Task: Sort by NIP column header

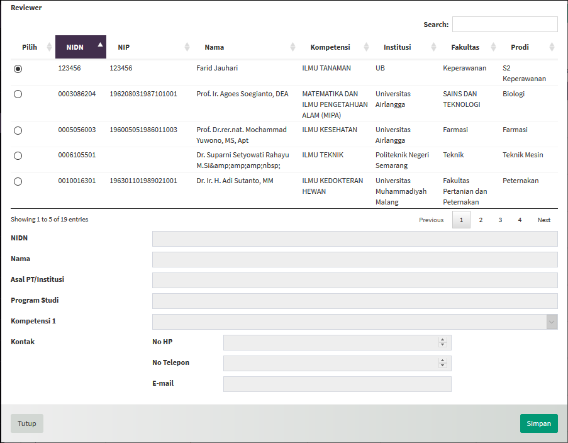Action: (150, 47)
